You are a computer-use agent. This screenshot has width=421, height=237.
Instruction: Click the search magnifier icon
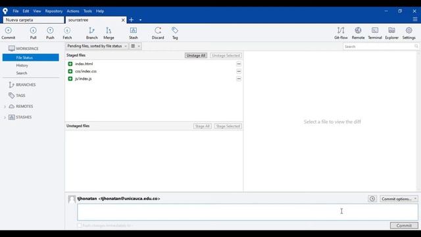(x=416, y=46)
